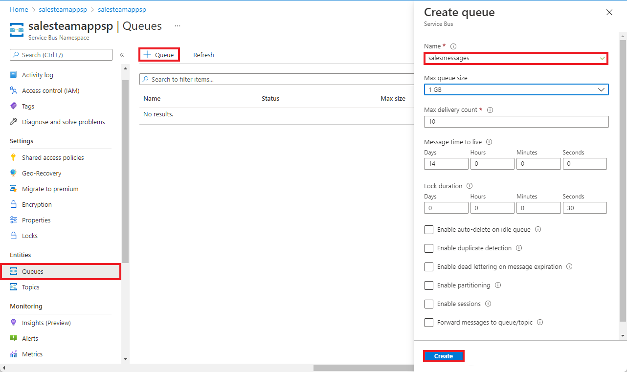The width and height of the screenshot is (627, 372).
Task: Click info icon for dead lettering on expiration
Action: pyautogui.click(x=569, y=266)
